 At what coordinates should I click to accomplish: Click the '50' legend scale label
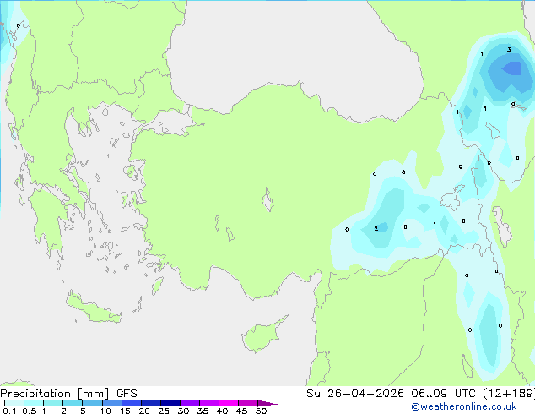coord(261,411)
